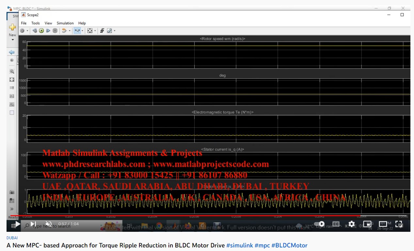Click the scale axes limits icon
The height and width of the screenshot is (251, 414).
90,31
